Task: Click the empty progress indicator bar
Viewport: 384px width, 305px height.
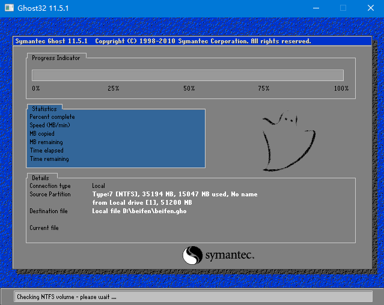Action: click(187, 75)
